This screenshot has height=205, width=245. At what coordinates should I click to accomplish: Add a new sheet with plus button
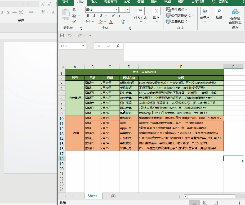click(x=113, y=196)
